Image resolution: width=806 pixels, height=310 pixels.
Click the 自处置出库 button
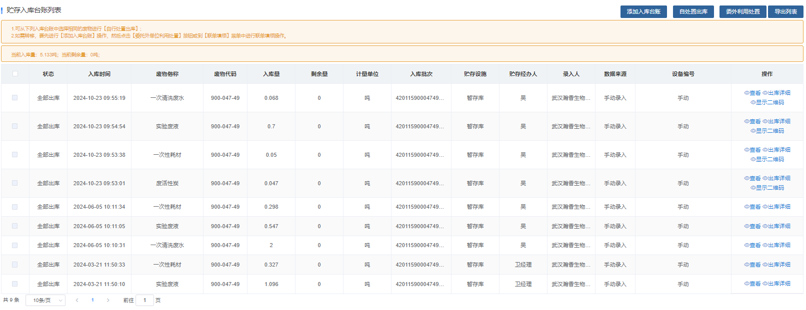point(693,11)
